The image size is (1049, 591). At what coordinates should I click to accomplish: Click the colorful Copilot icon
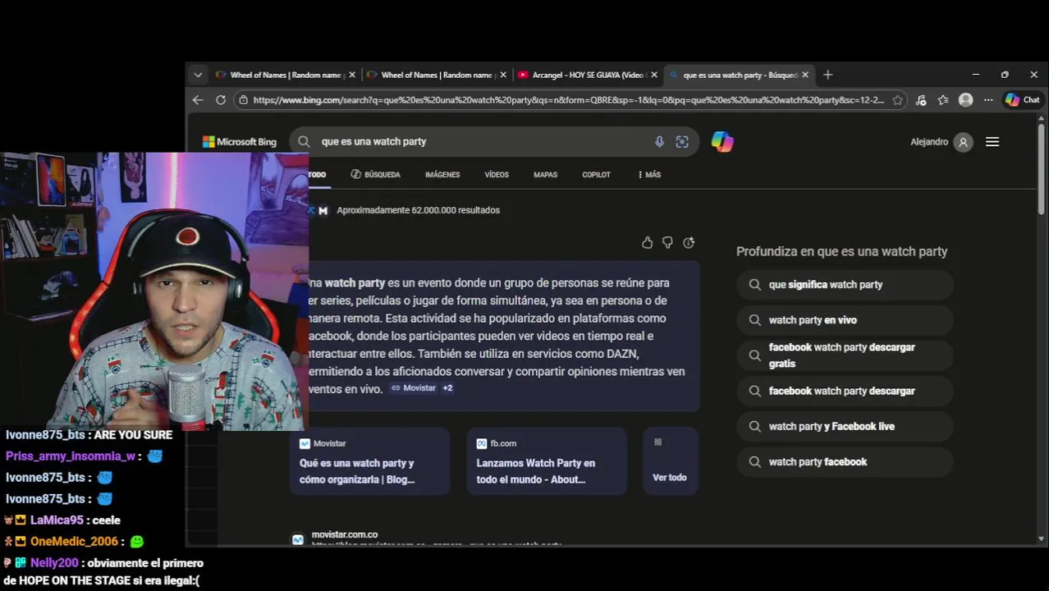click(x=722, y=141)
